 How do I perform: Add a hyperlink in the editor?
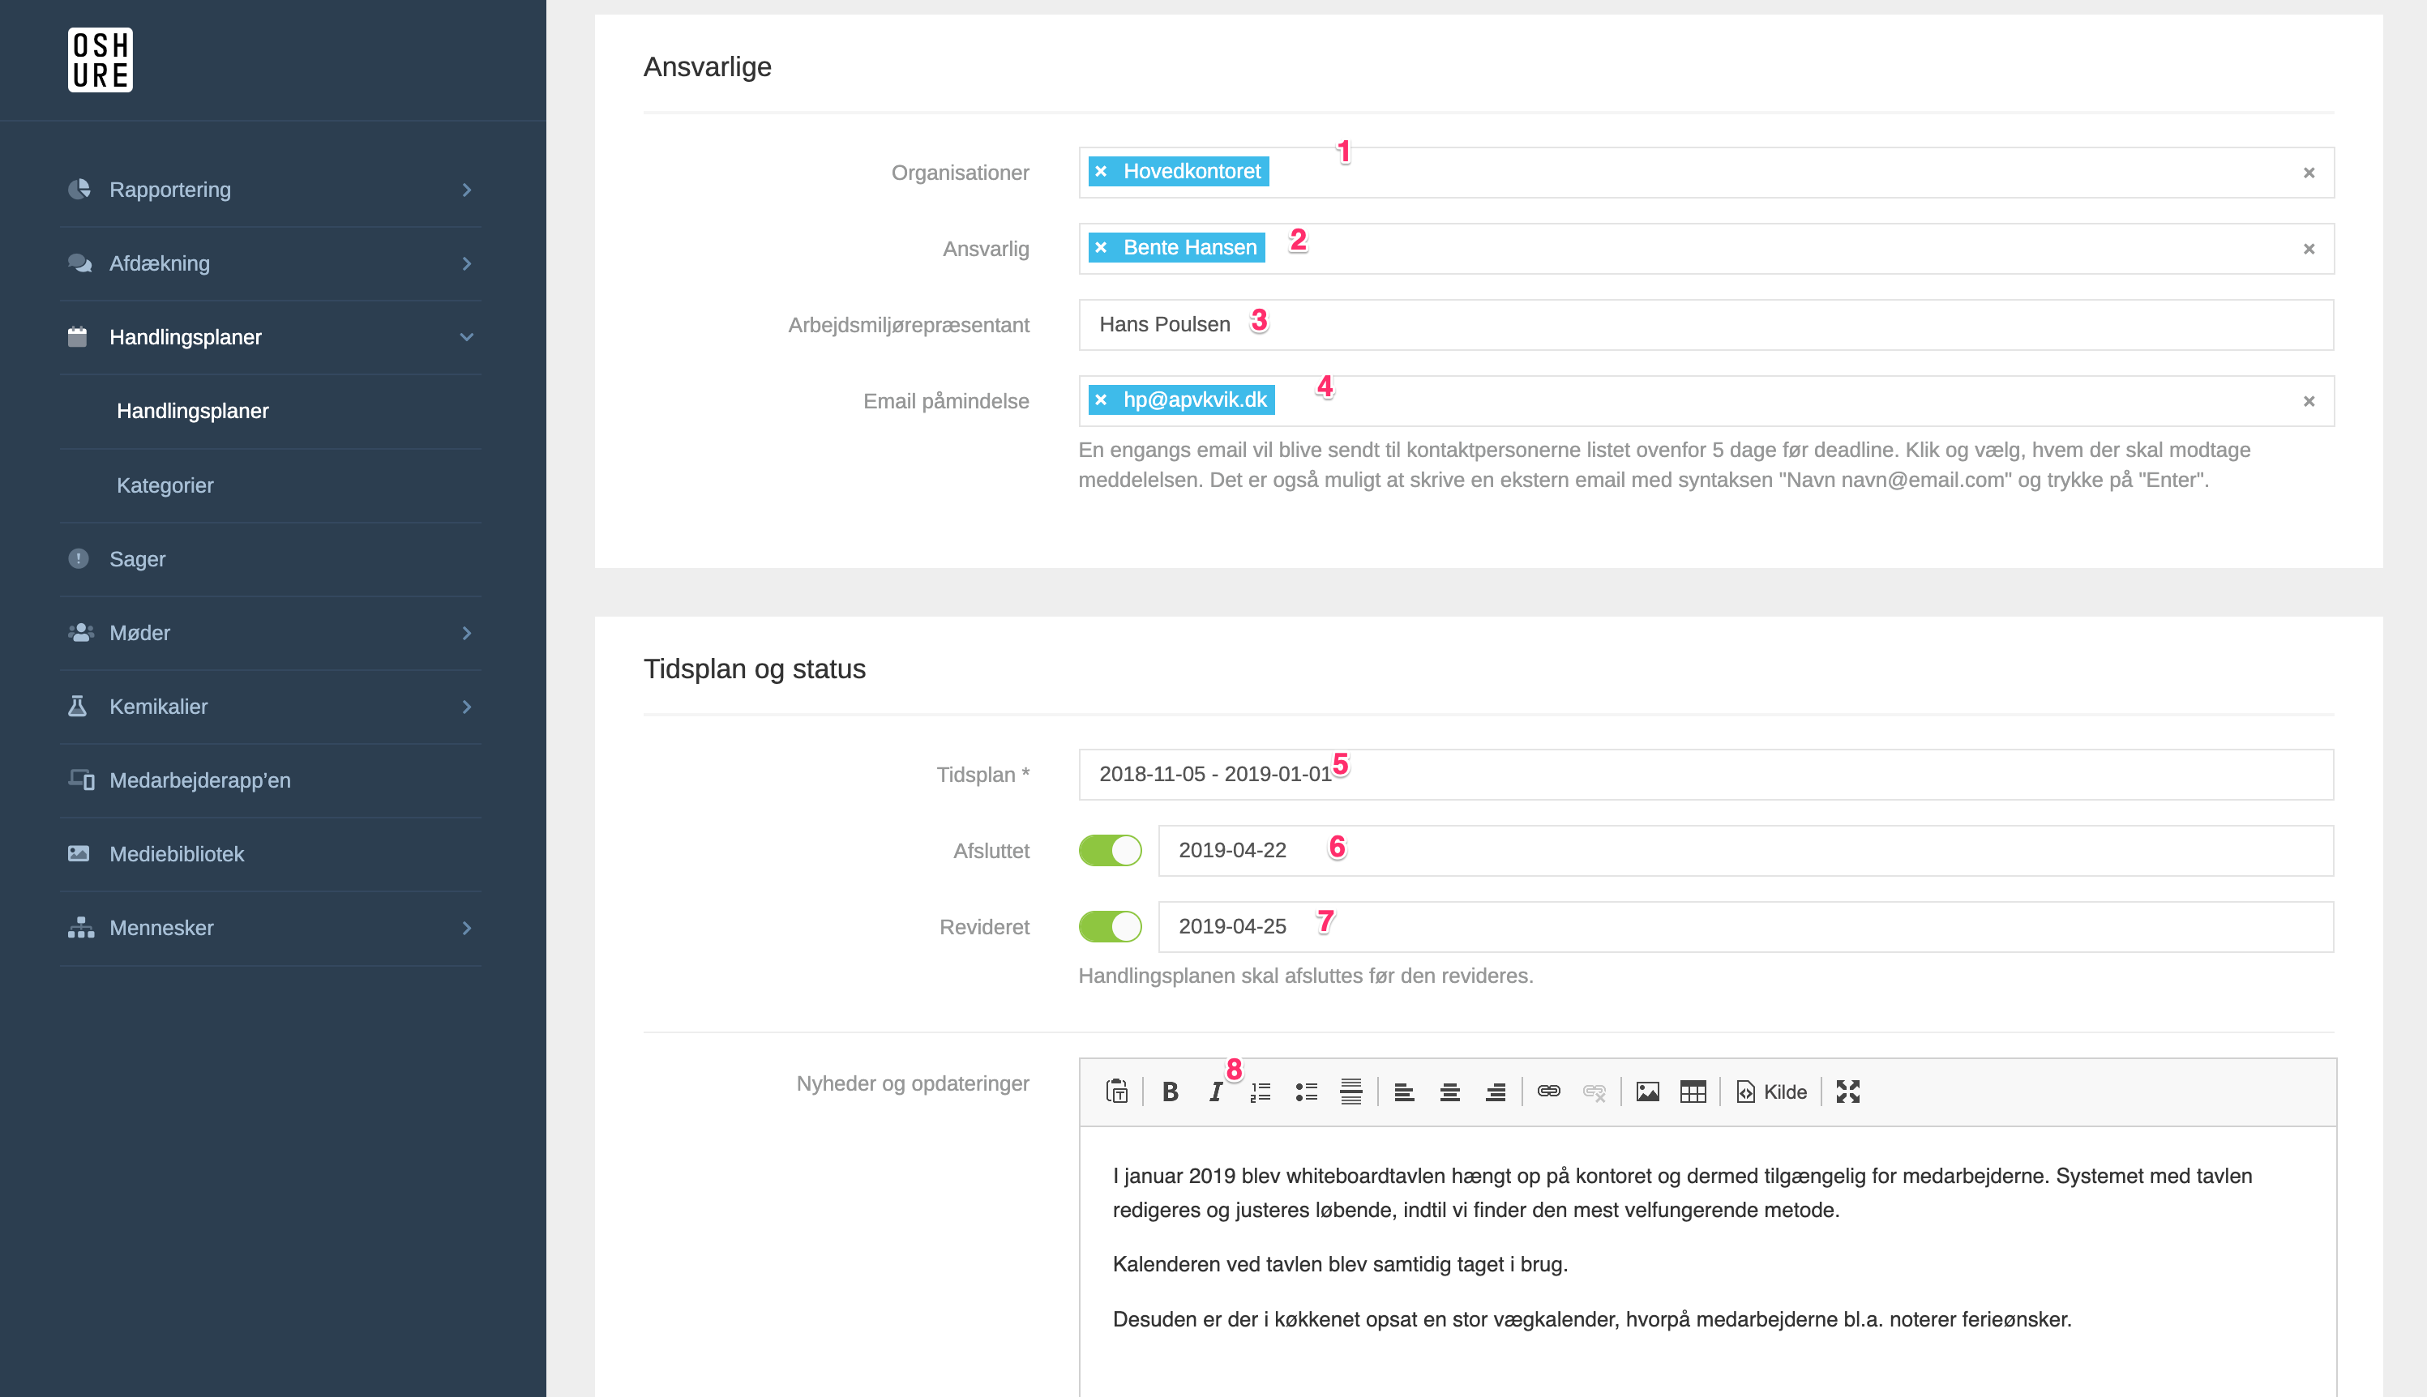(x=1548, y=1092)
